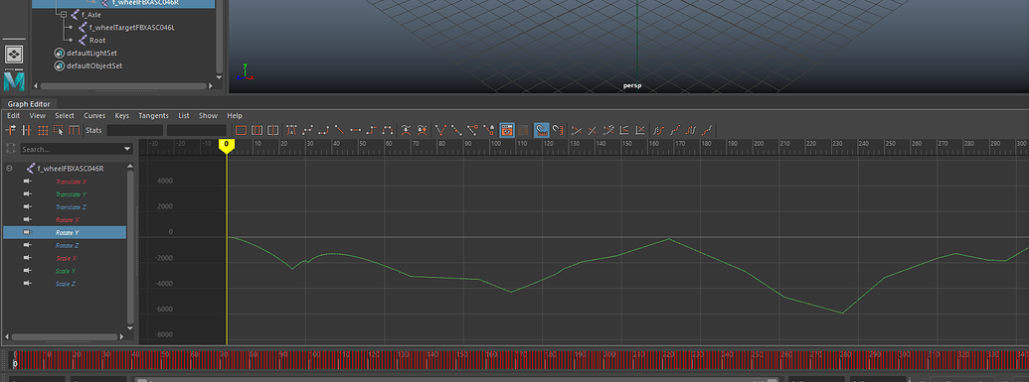This screenshot has width=1029, height=382.
Task: Open the Edit menu in Graph Editor
Action: pyautogui.click(x=13, y=116)
